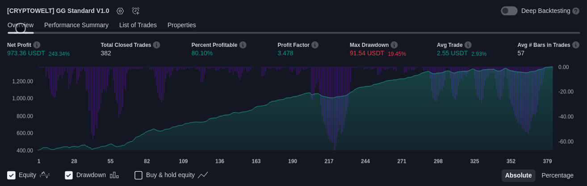The height and width of the screenshot is (186, 587).
Task: Click info icon next to Total Closed Trades
Action: point(156,45)
